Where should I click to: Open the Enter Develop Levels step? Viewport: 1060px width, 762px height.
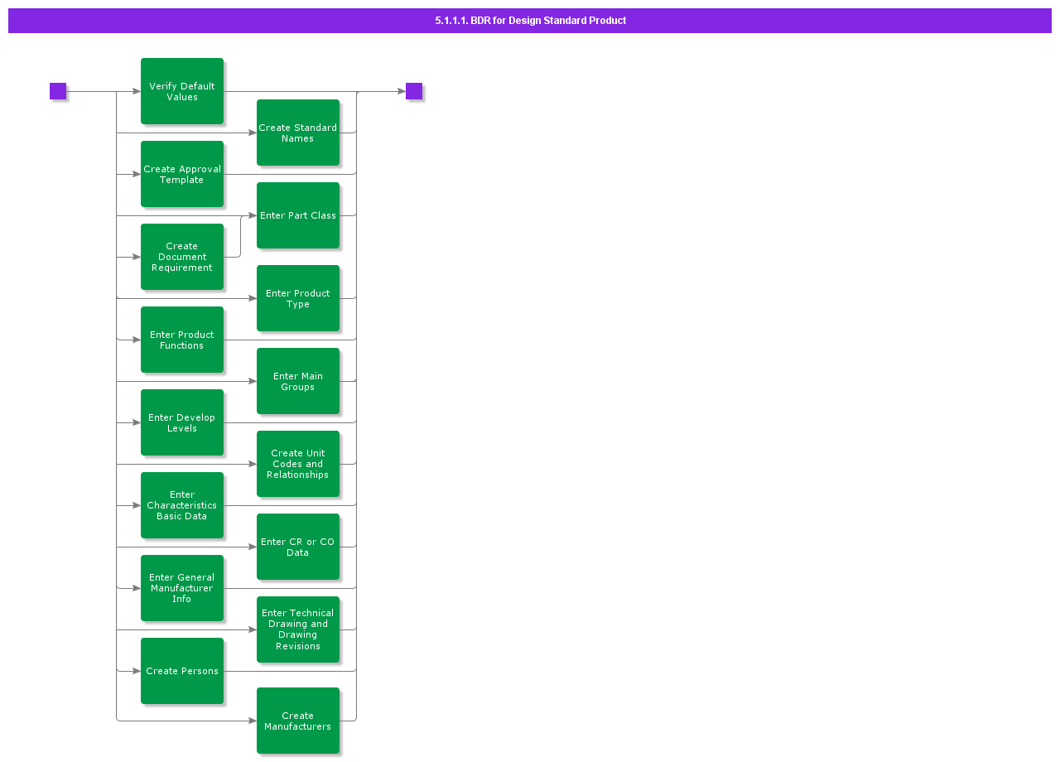[182, 422]
